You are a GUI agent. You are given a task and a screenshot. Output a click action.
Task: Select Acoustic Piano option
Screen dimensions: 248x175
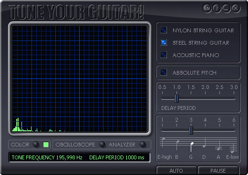(x=164, y=55)
